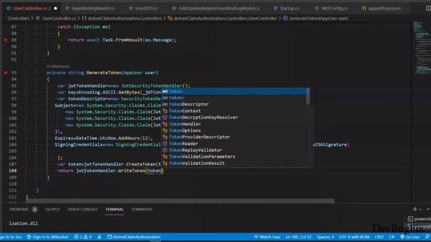Click the Controllers breadcrumb segment

(x=18, y=18)
